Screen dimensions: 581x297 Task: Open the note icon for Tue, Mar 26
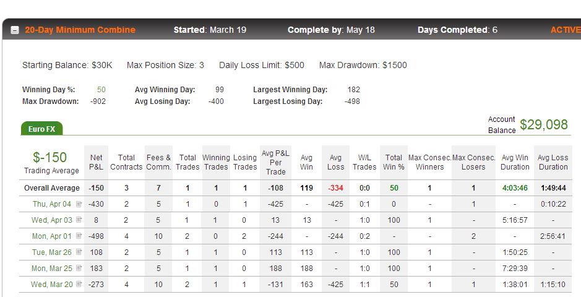pyautogui.click(x=79, y=252)
